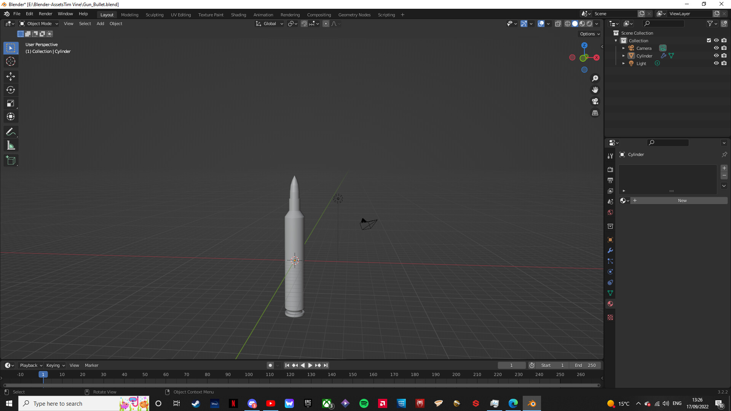Disable the Camera's visibility eye icon
The width and height of the screenshot is (731, 411).
coord(716,48)
